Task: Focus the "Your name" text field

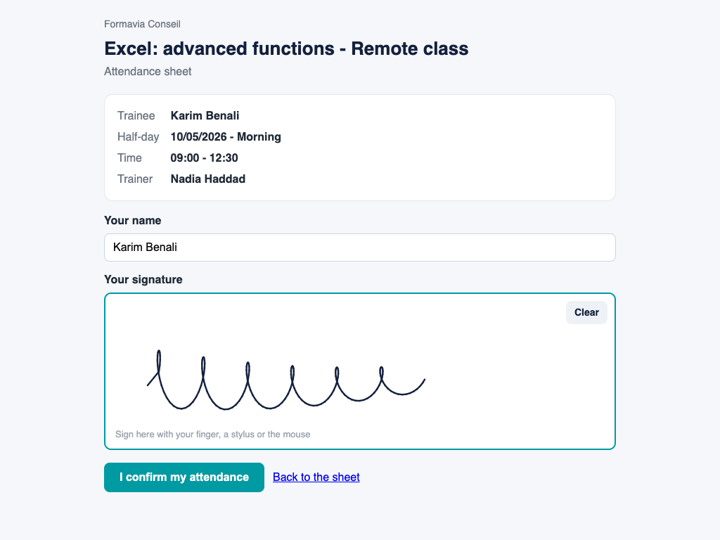Action: [x=359, y=247]
